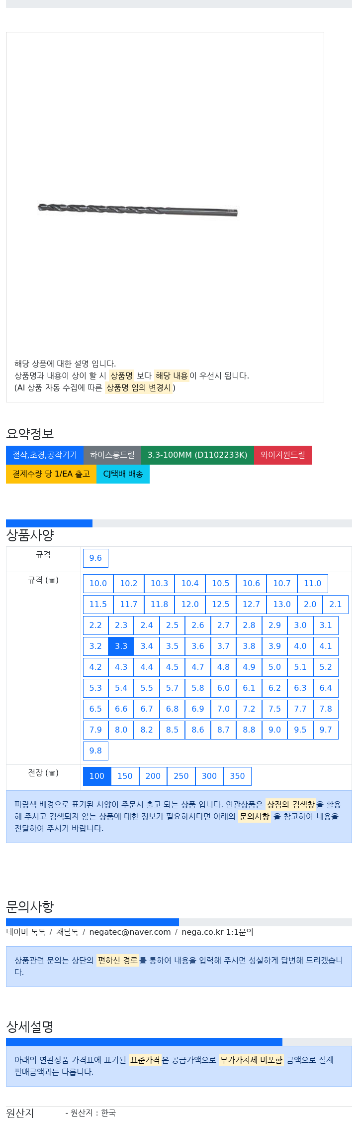Click the 3.3-100MM (D1102233K) tag
This screenshot has width=358, height=1123.
pos(197,455)
